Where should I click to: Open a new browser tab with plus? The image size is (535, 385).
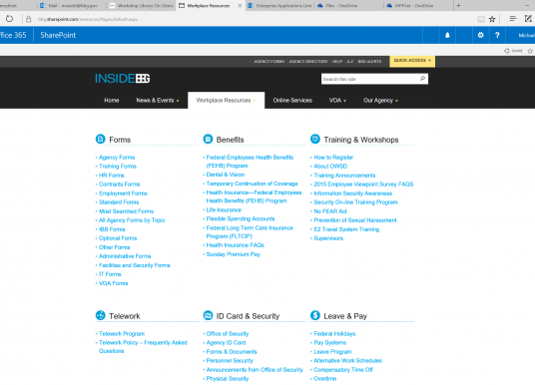pyautogui.click(x=458, y=5)
